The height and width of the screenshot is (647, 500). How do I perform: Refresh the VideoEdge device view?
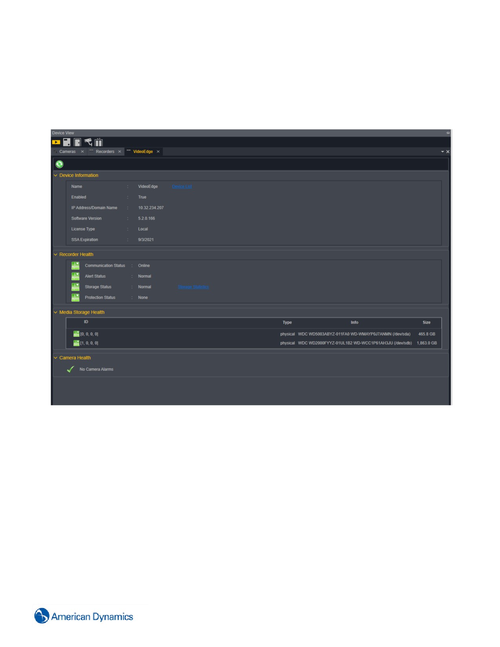click(x=60, y=164)
